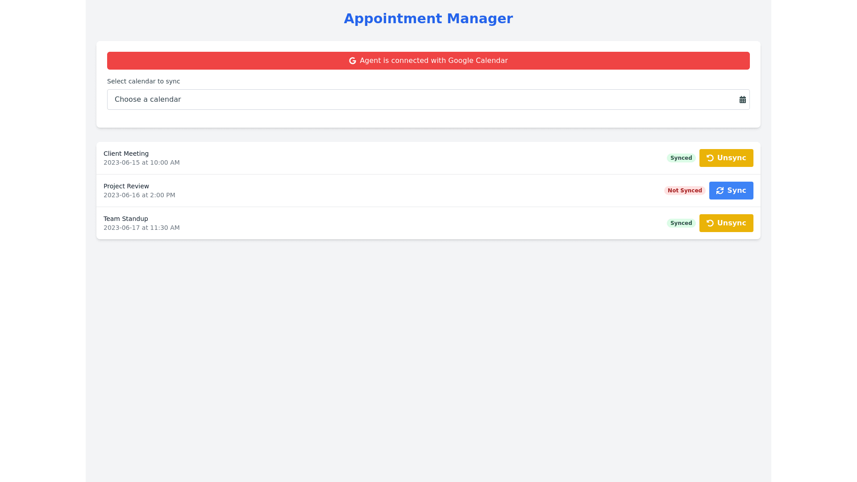Click the Synced badge on Client Meeting
The width and height of the screenshot is (857, 482).
681,158
